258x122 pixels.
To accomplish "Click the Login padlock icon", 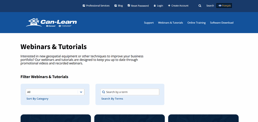I will (x=155, y=6).
